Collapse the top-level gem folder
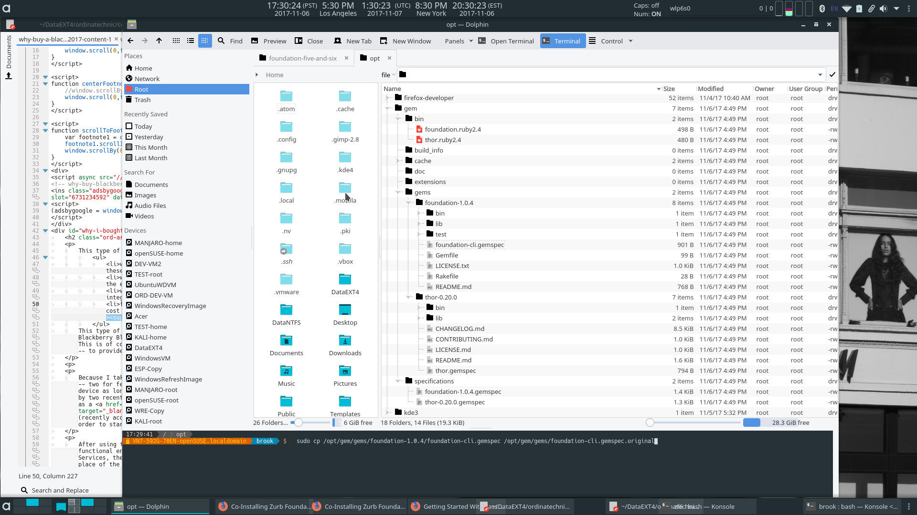 pyautogui.click(x=387, y=108)
